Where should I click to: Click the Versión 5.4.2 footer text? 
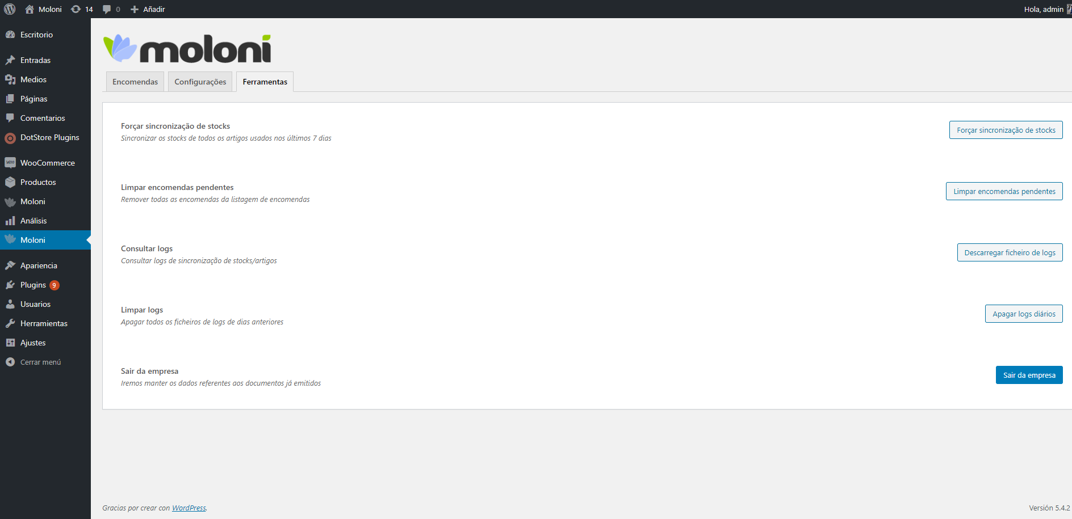(x=1049, y=508)
